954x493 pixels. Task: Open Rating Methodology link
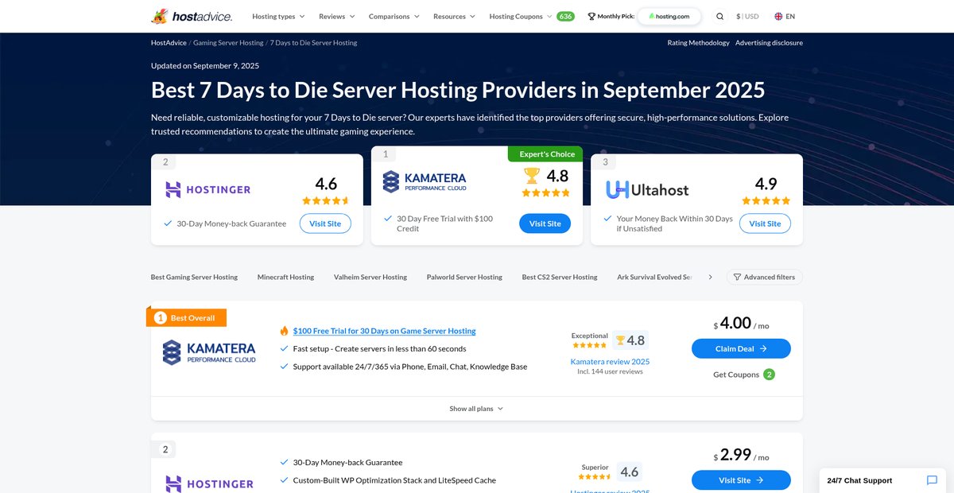coord(698,43)
